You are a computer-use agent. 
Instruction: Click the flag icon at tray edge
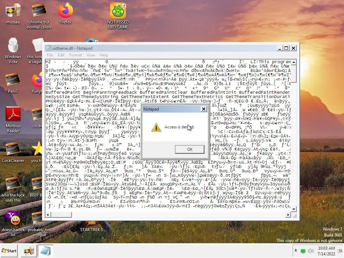tap(340, 251)
